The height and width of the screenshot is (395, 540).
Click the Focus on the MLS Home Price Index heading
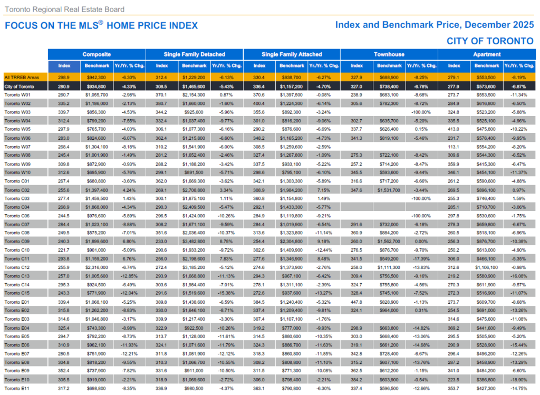click(101, 26)
